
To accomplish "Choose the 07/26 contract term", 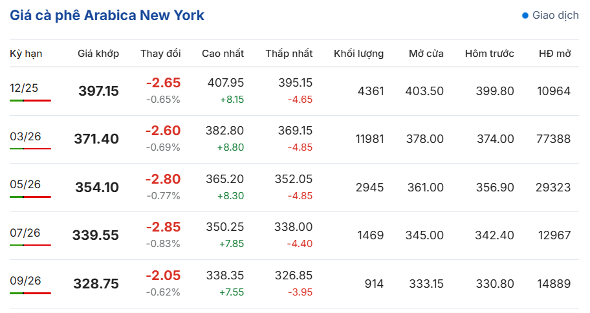I will point(25,232).
